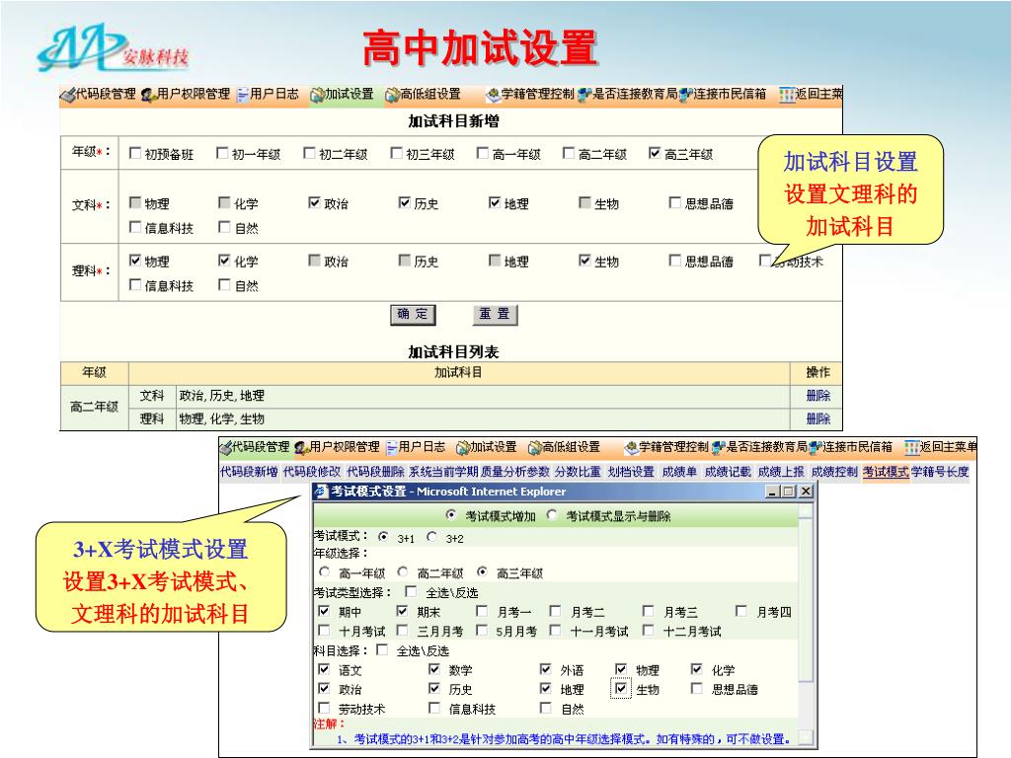Select the 3+2 考试模式 radio button
This screenshot has width=1011, height=758.
point(432,536)
